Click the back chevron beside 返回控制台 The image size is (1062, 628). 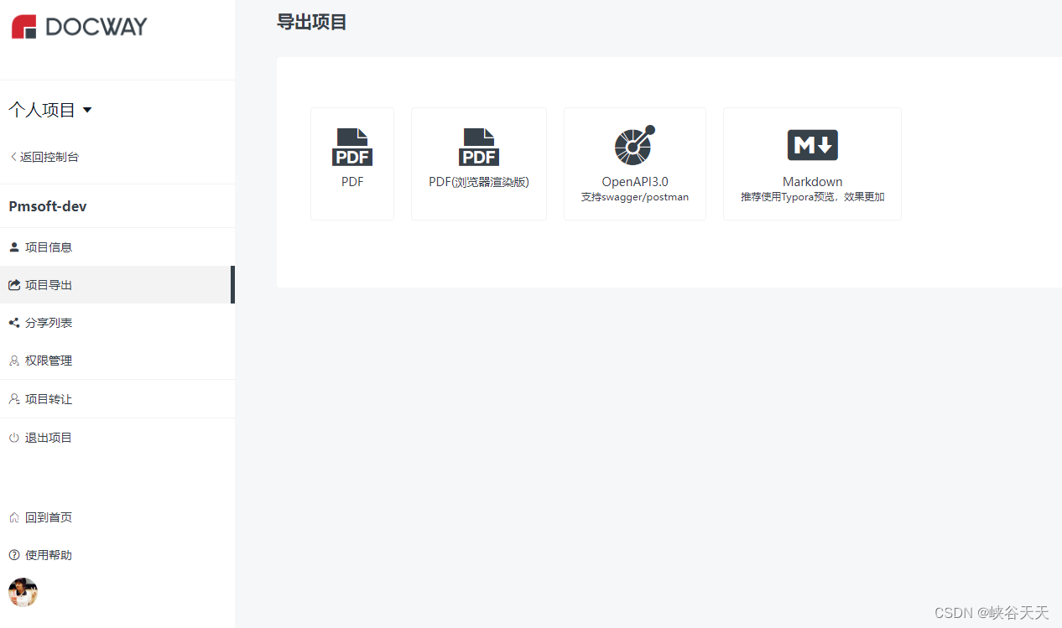pos(12,156)
